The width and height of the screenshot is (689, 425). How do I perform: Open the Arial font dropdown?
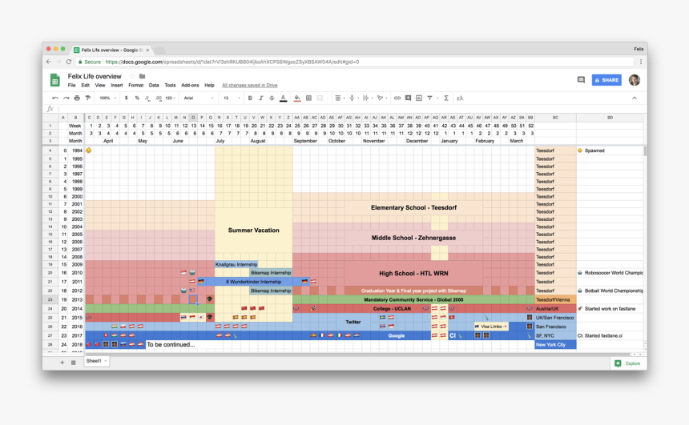pos(199,98)
